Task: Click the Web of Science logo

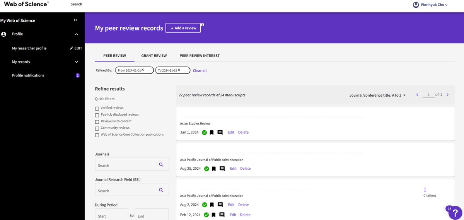Action: coord(26,4)
